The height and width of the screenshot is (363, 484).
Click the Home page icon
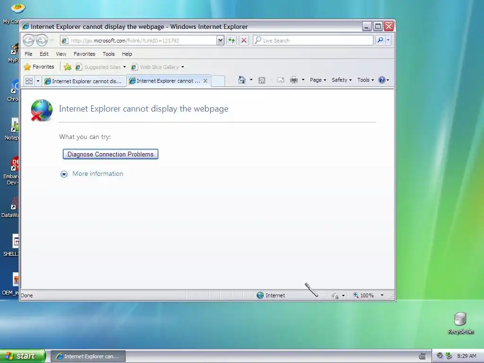pyautogui.click(x=242, y=80)
